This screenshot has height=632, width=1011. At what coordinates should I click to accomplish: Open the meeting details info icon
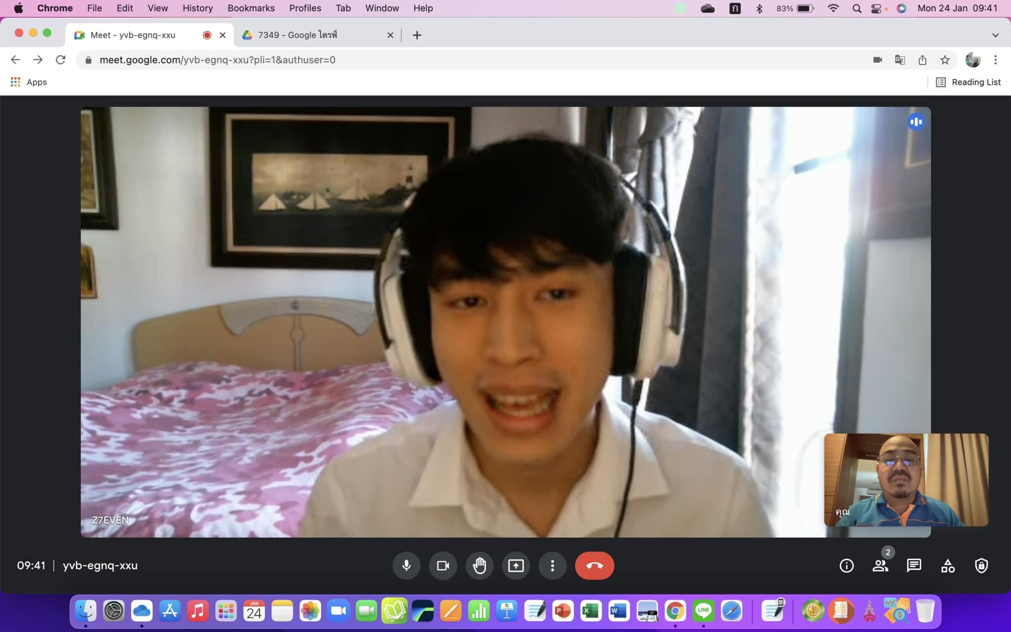846,565
